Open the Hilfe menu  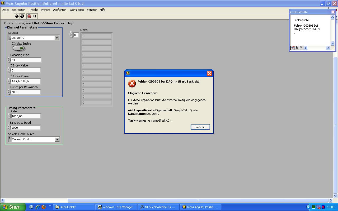(103, 10)
